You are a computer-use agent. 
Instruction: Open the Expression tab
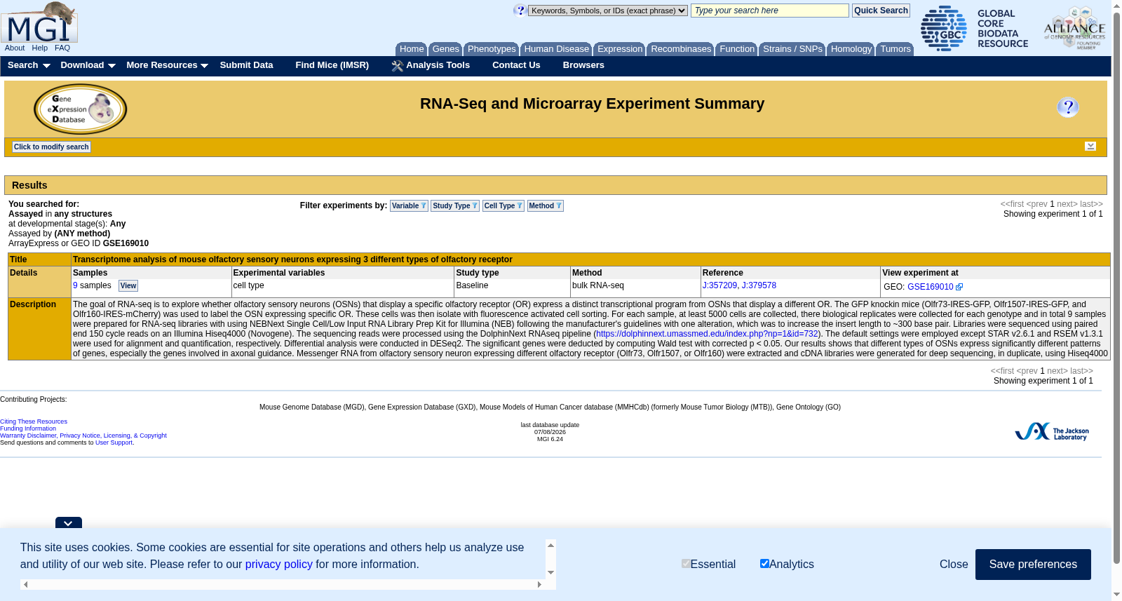620,49
